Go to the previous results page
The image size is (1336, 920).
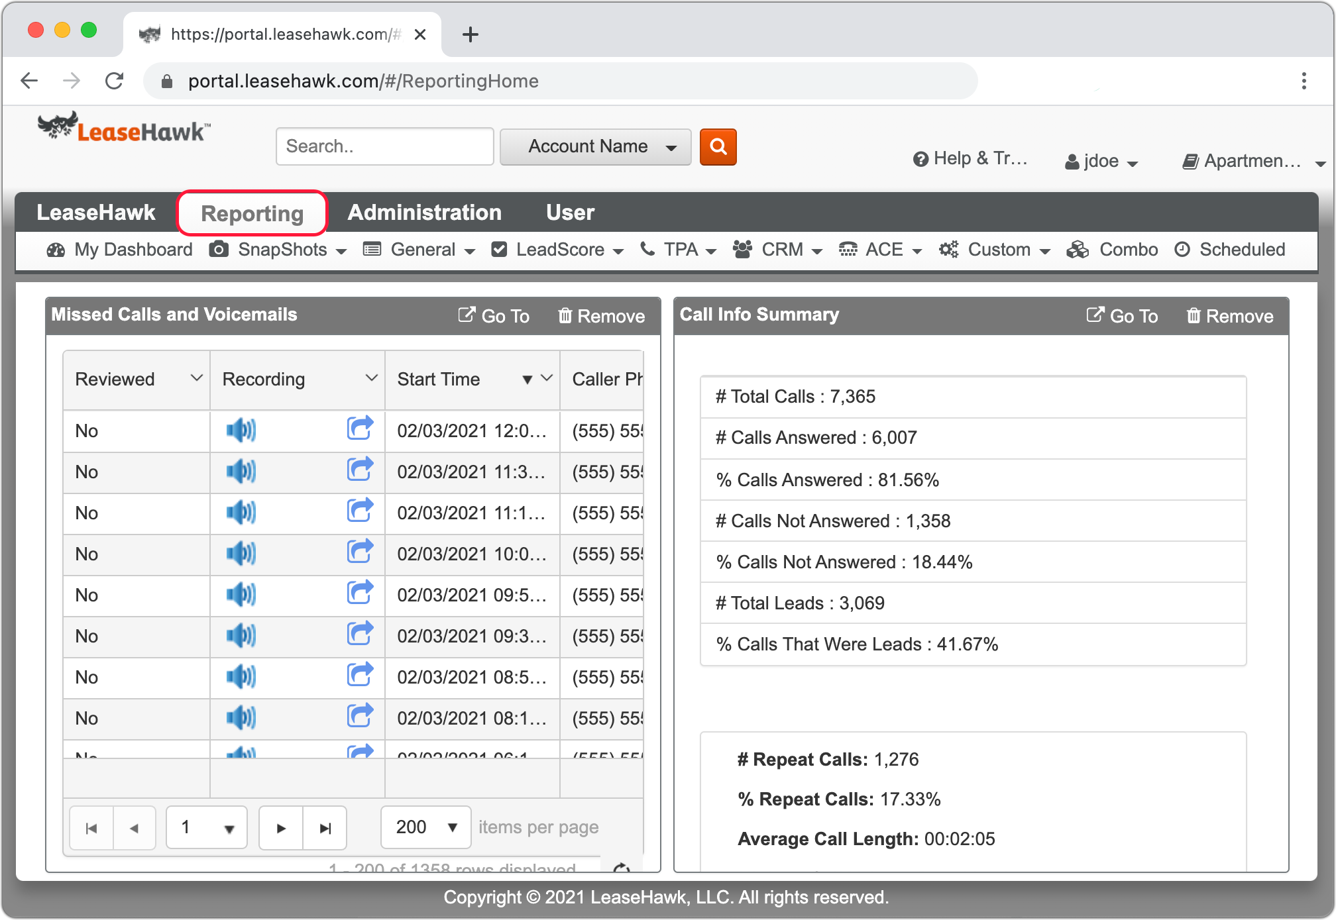pos(135,828)
